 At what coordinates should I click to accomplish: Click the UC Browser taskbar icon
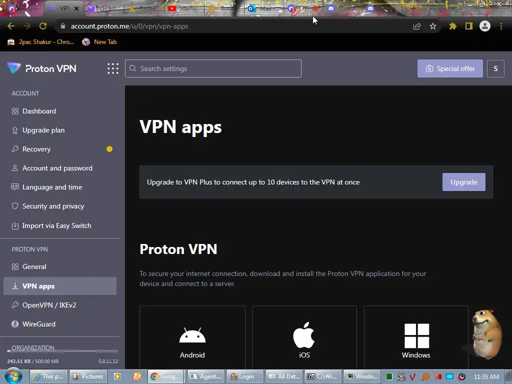(137, 376)
